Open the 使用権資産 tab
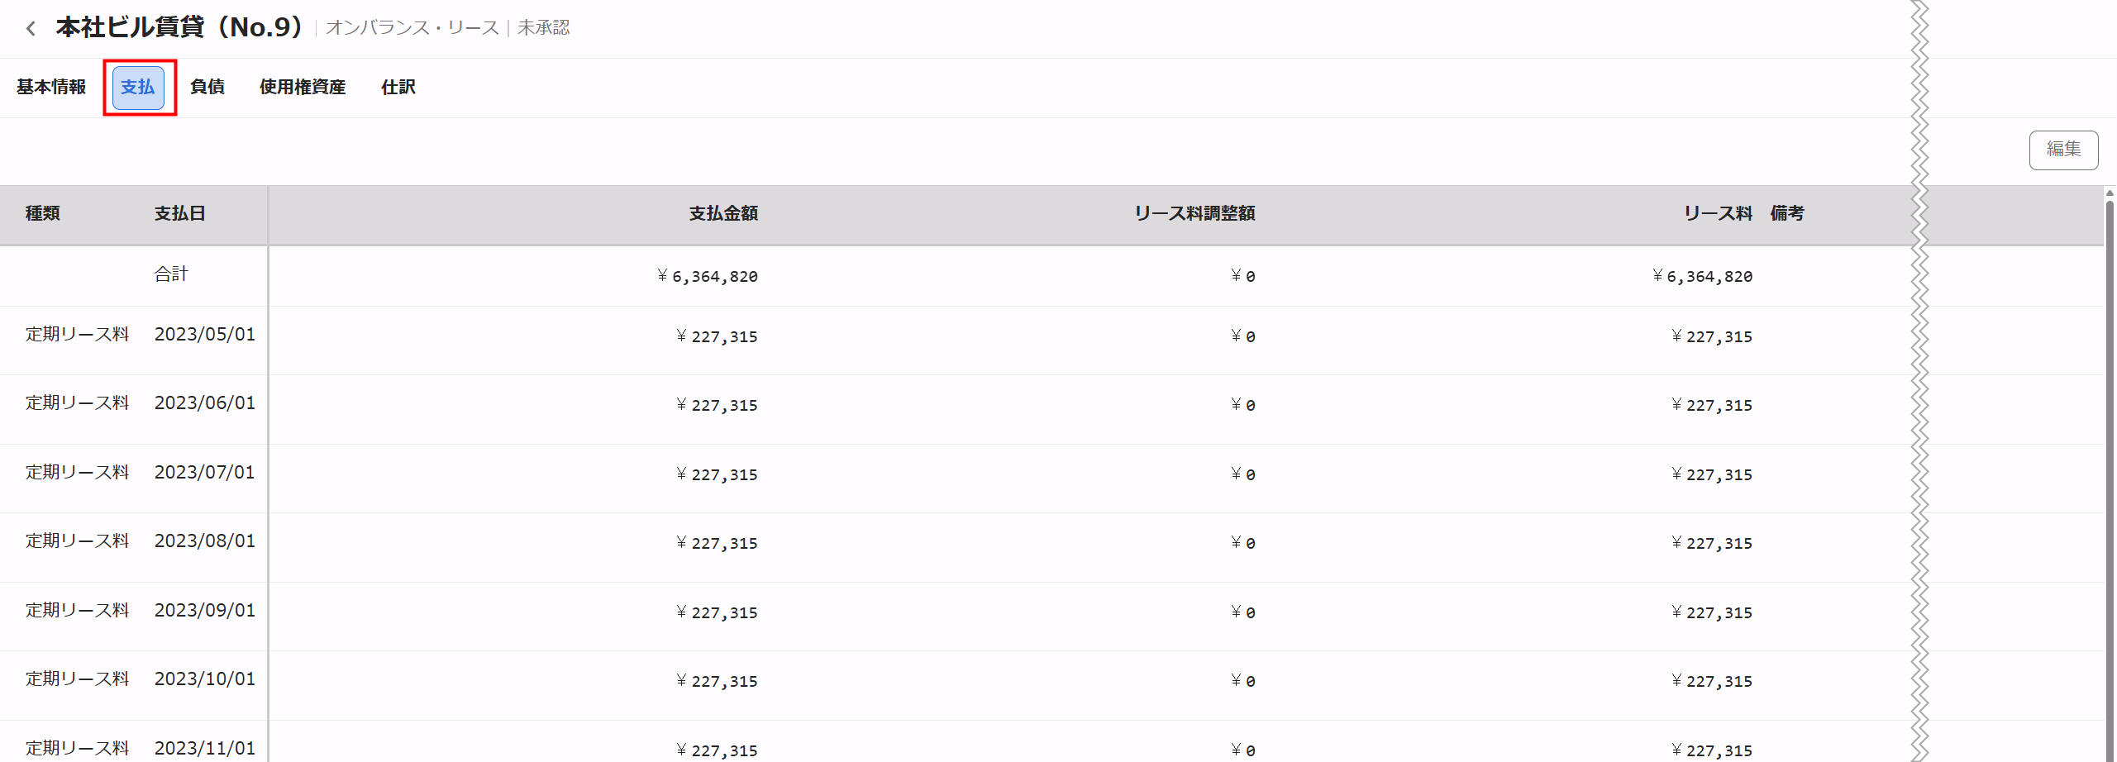The height and width of the screenshot is (762, 2117). (x=303, y=87)
